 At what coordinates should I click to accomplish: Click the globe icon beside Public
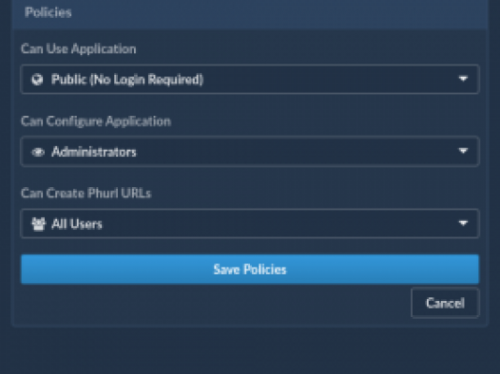(37, 79)
